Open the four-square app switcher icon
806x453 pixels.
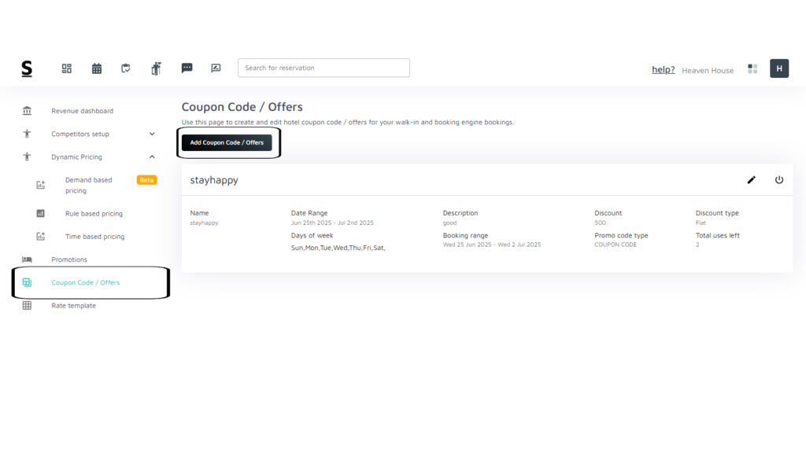click(752, 69)
